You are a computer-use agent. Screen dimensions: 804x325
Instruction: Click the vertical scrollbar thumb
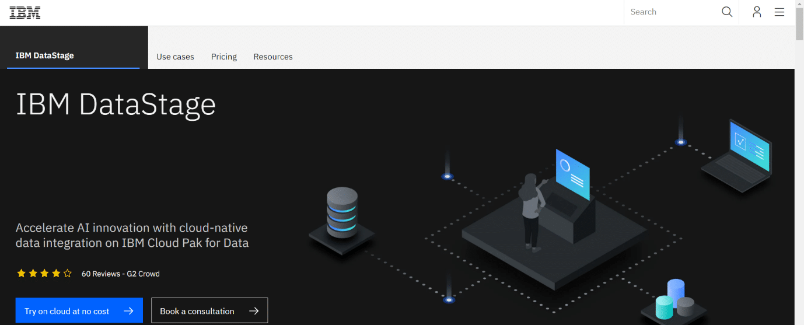(x=799, y=25)
